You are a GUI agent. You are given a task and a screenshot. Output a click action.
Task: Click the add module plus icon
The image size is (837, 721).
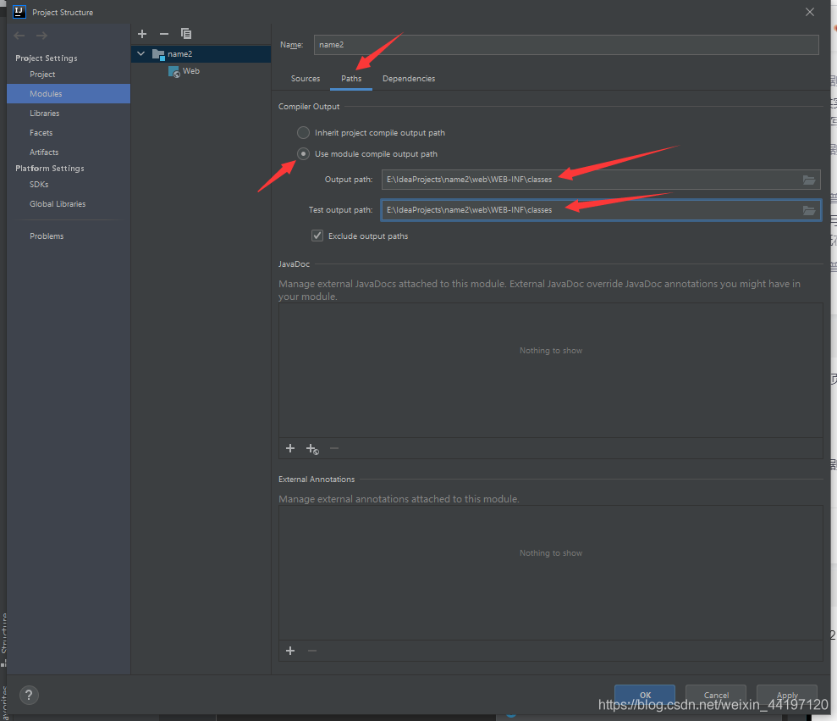(x=142, y=34)
